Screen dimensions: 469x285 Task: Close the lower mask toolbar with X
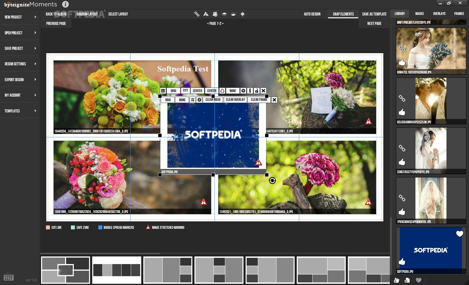point(274,100)
